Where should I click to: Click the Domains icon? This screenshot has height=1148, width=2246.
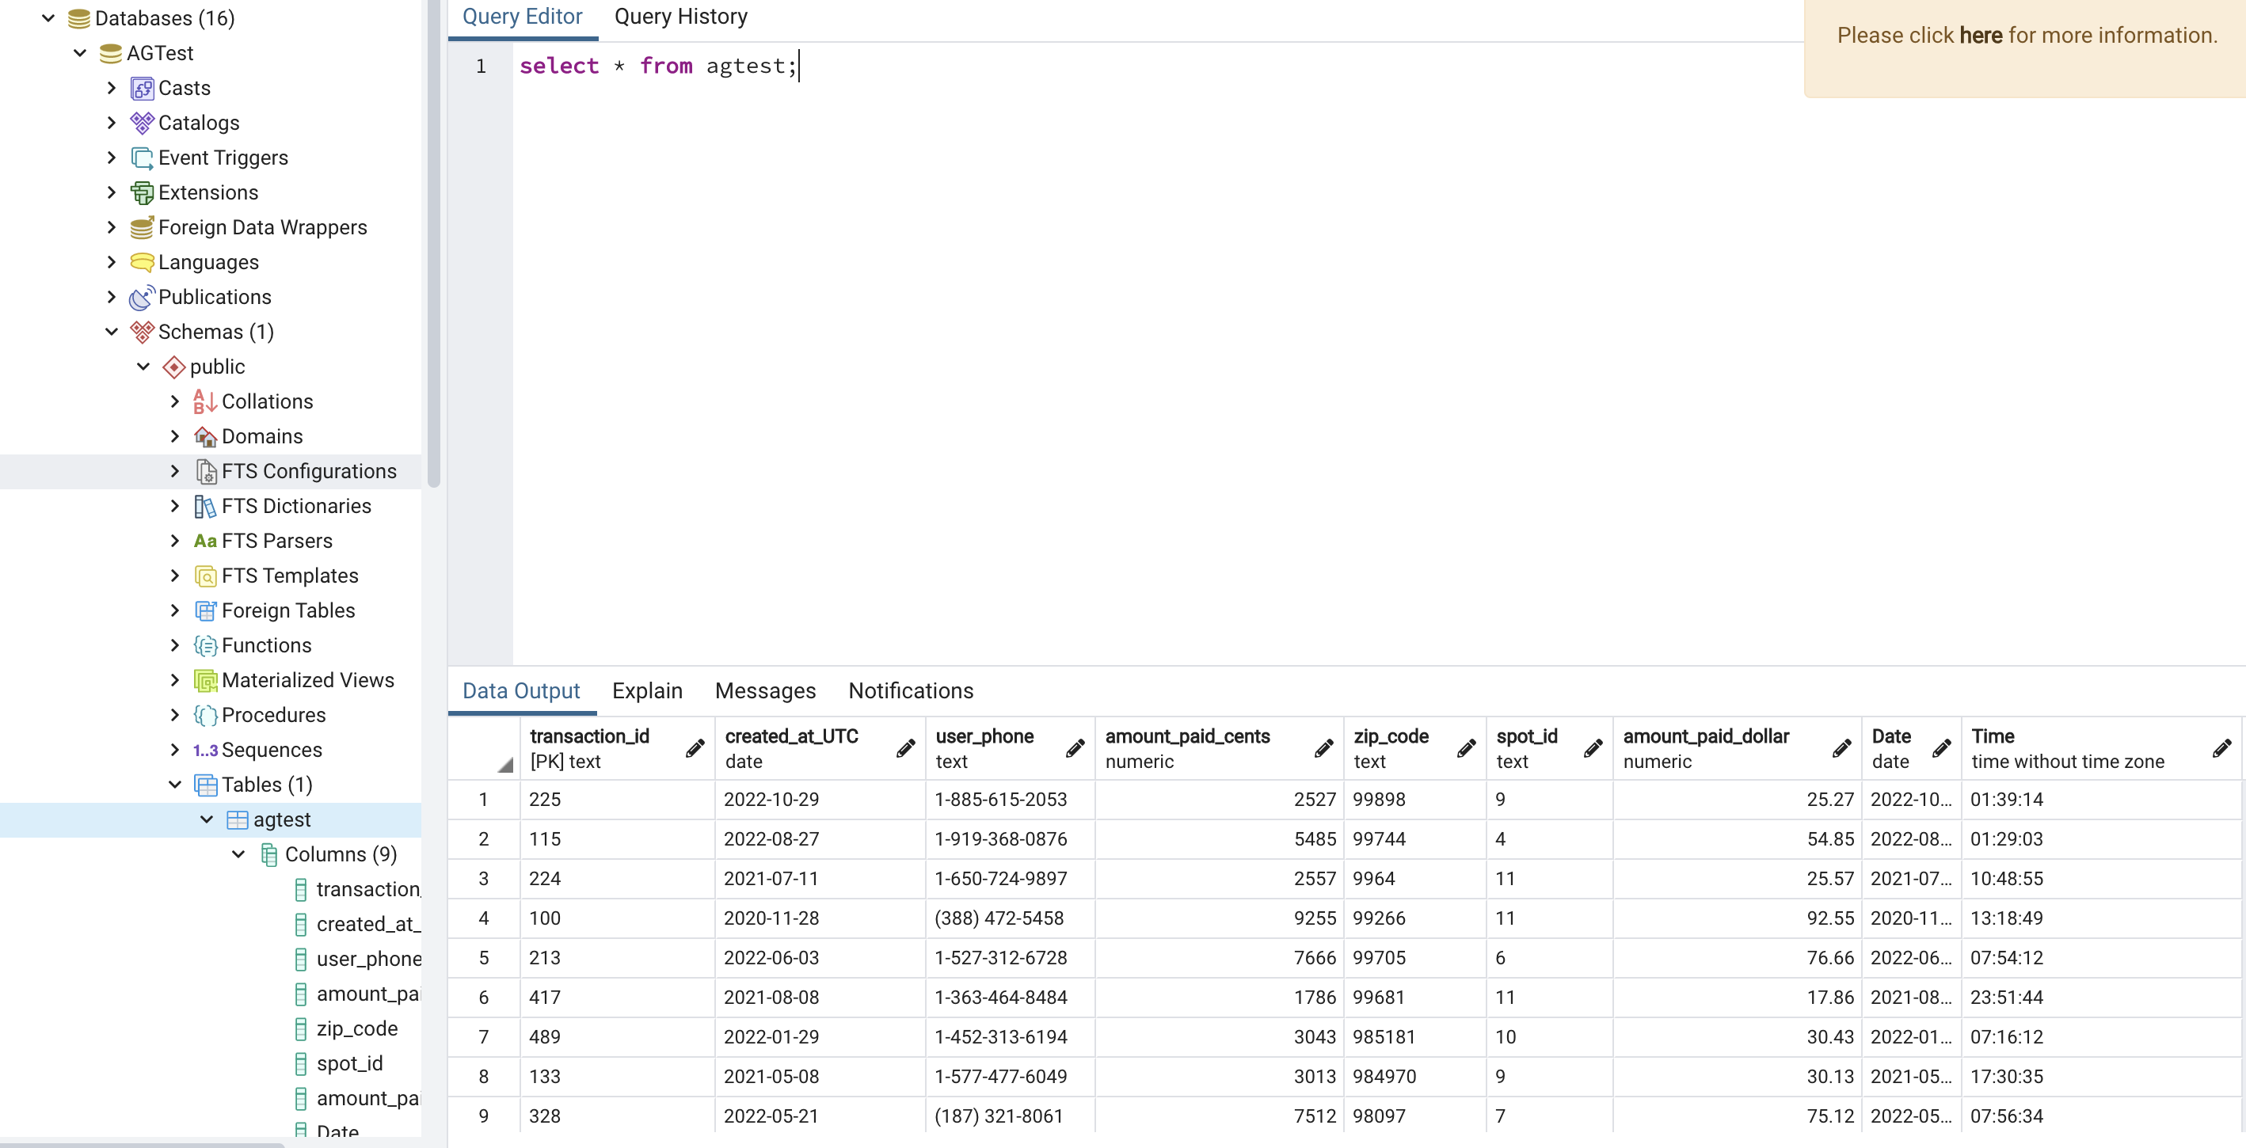pos(205,437)
